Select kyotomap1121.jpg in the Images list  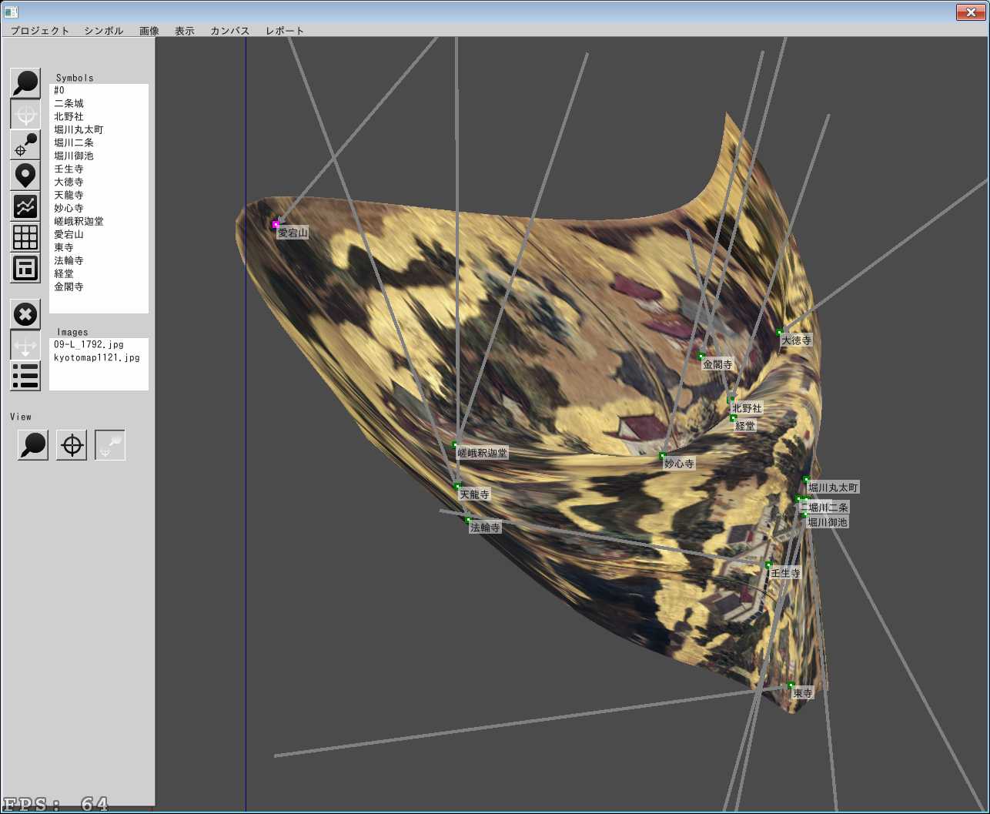coord(99,357)
